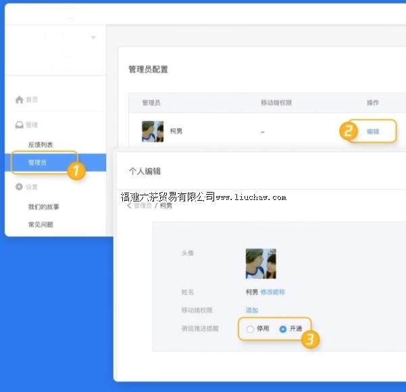406x392 pixels.
Task: Click the 头像 profile photo in edit panel
Action: pyautogui.click(x=261, y=264)
